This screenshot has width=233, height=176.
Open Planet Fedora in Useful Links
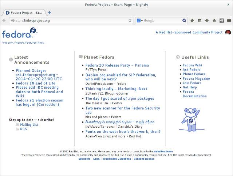click(x=194, y=74)
